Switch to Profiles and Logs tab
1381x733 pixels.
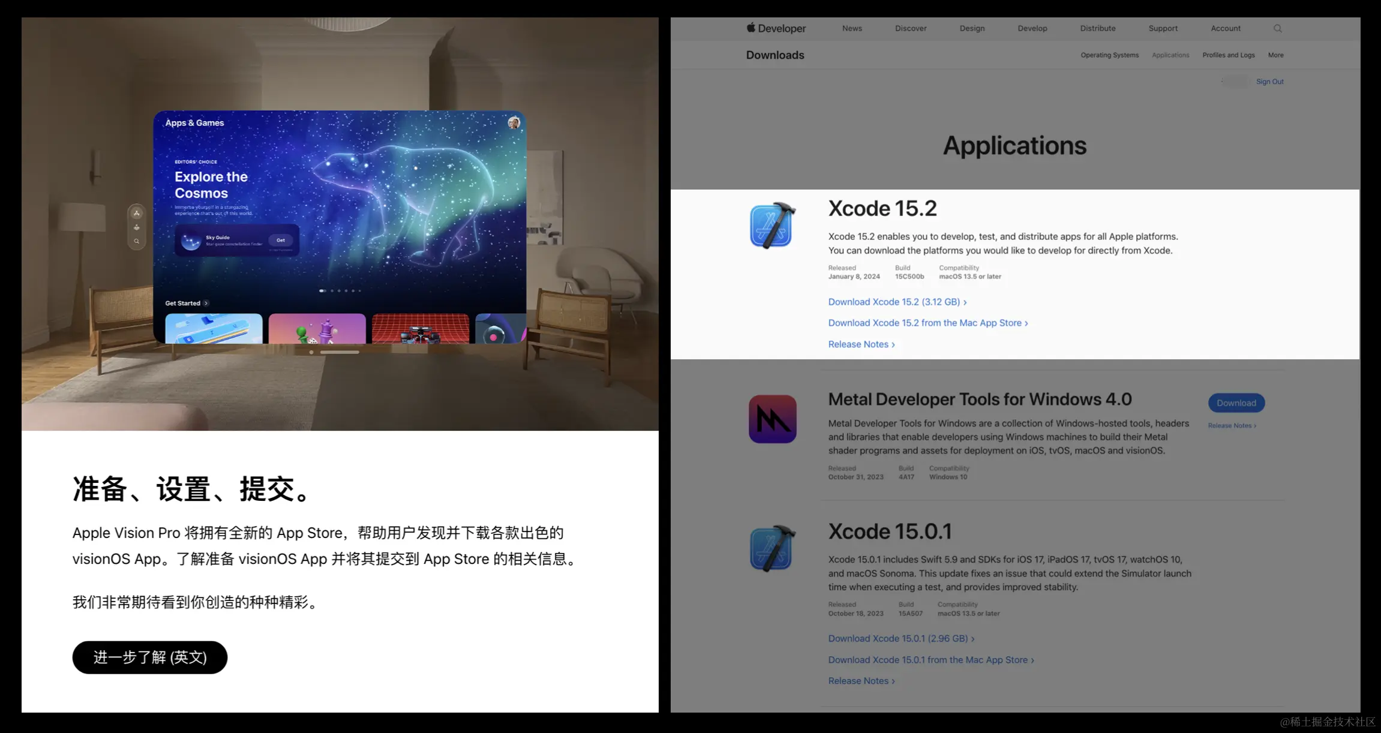coord(1229,55)
